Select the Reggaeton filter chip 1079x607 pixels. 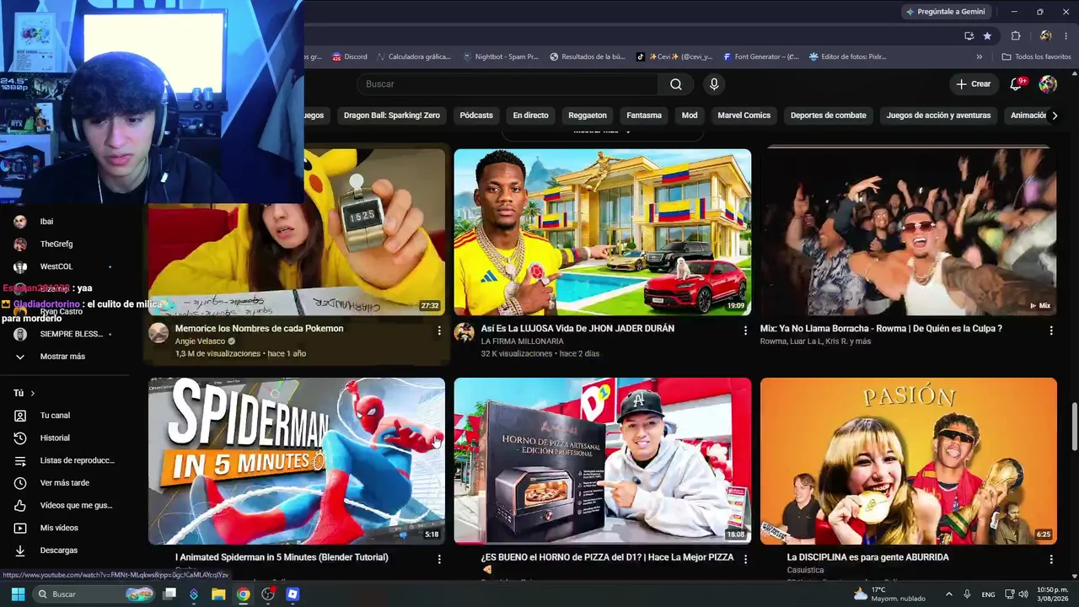click(x=588, y=115)
